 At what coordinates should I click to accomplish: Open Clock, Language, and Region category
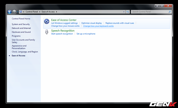pos(25,52)
